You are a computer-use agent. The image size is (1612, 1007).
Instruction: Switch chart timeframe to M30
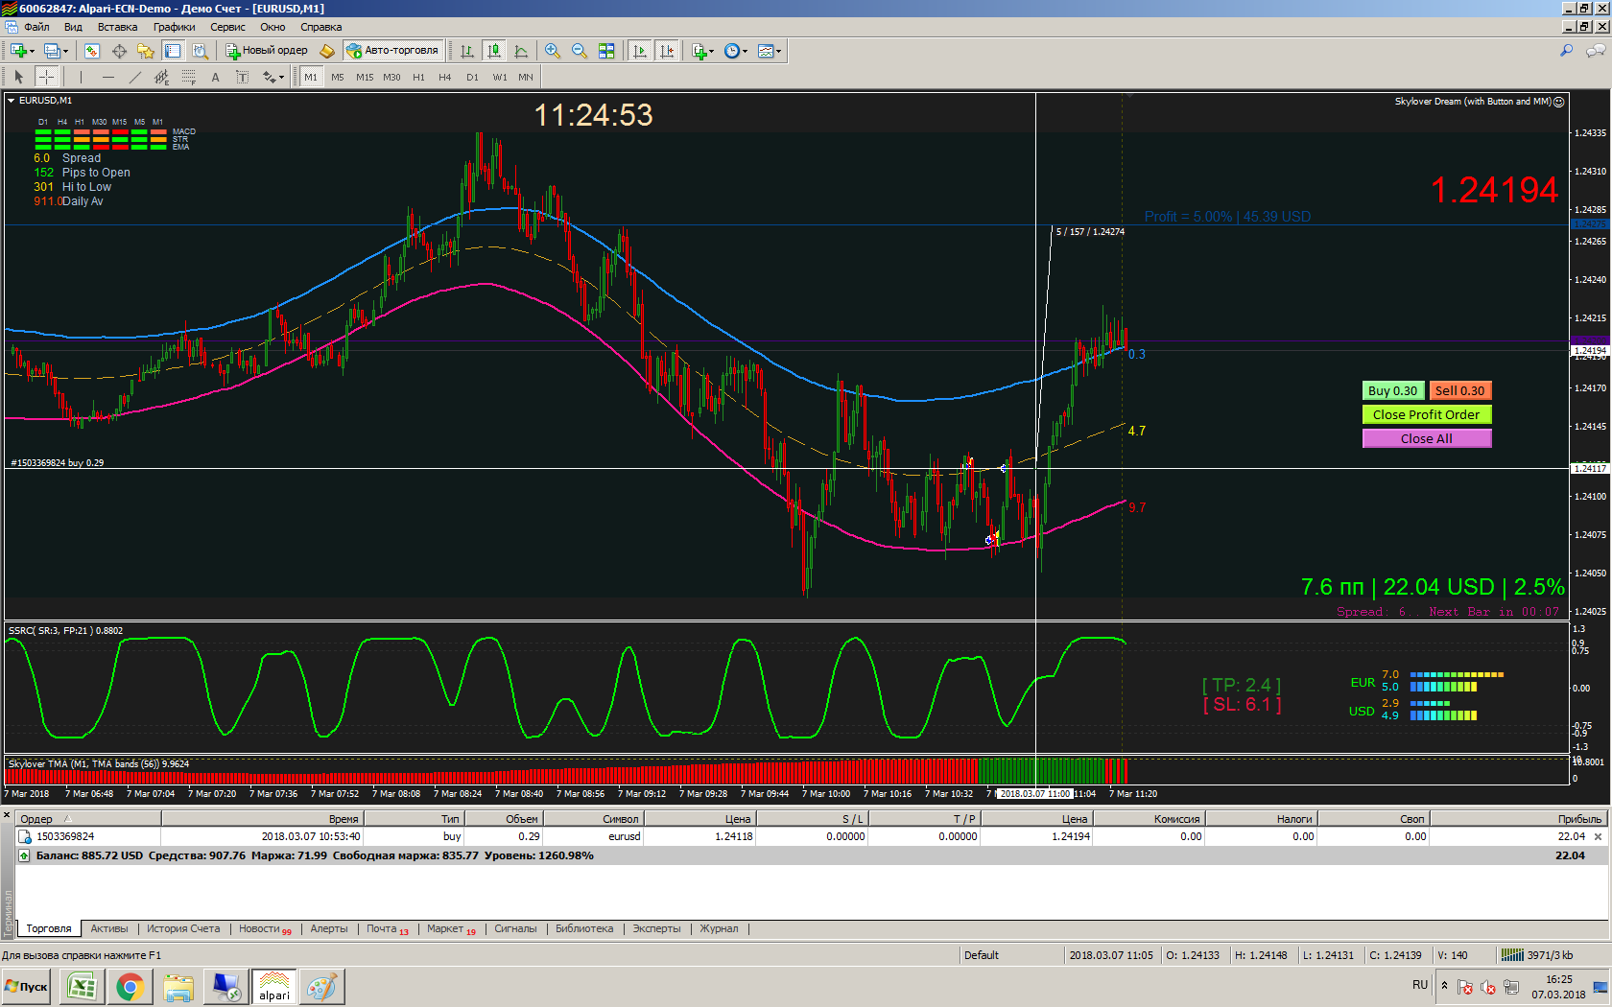tap(391, 77)
